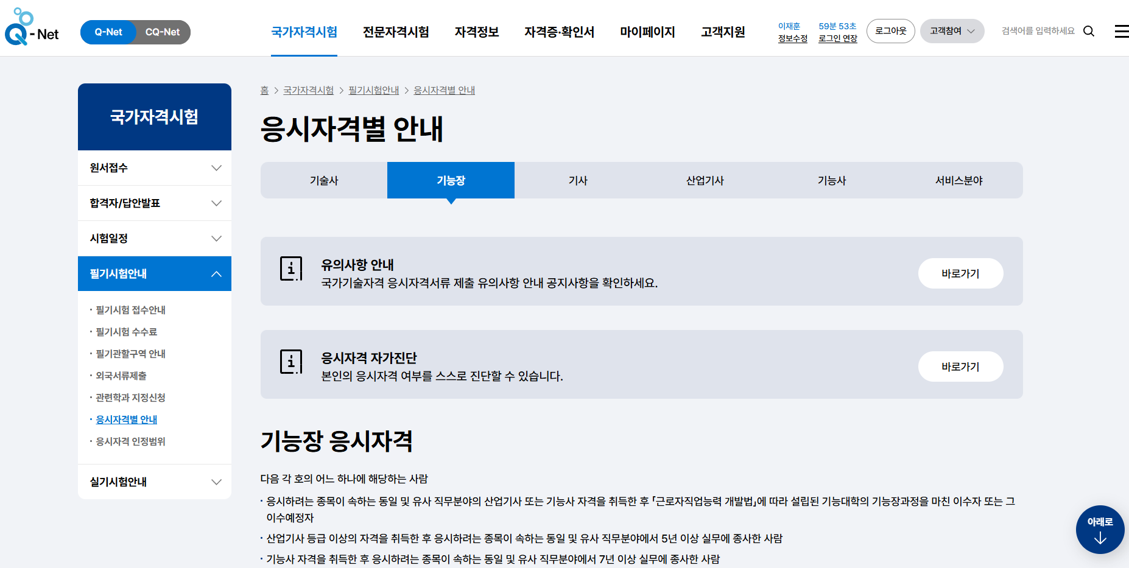Select the 서비스분야 tab
The height and width of the screenshot is (568, 1129).
pos(959,180)
